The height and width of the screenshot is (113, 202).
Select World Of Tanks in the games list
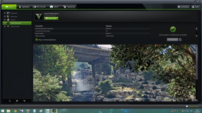click(17, 26)
